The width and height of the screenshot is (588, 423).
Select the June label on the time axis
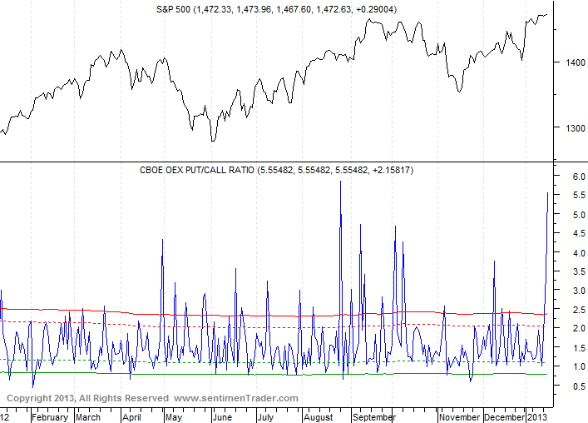pos(223,417)
